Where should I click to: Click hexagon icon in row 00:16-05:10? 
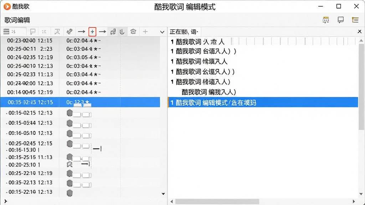70,133
